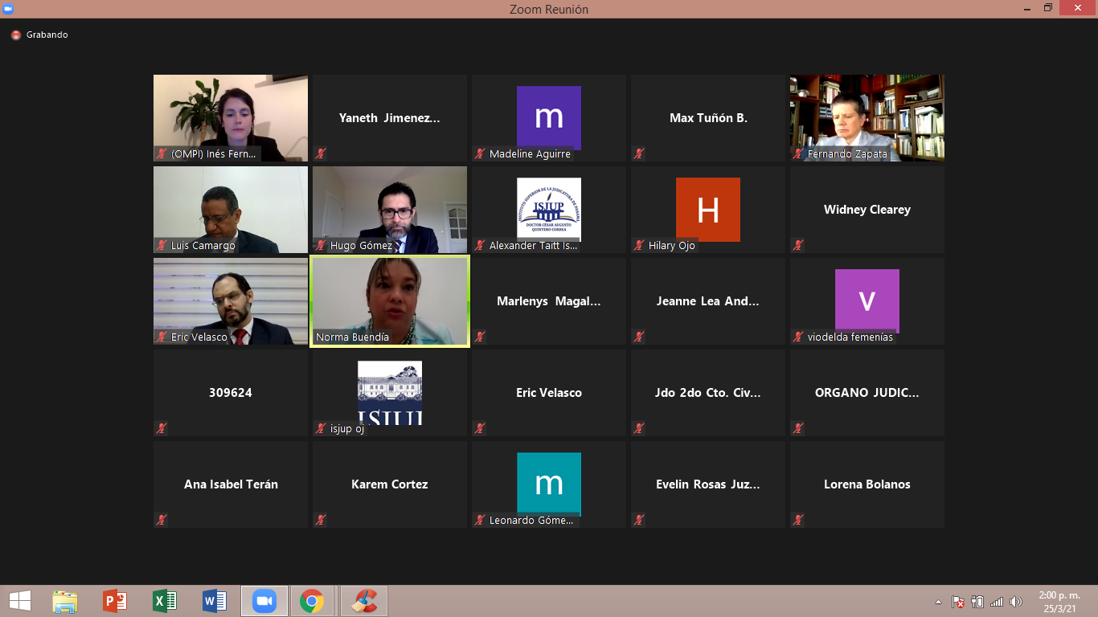The width and height of the screenshot is (1098, 617).
Task: Open Windows Start button
Action: point(20,601)
